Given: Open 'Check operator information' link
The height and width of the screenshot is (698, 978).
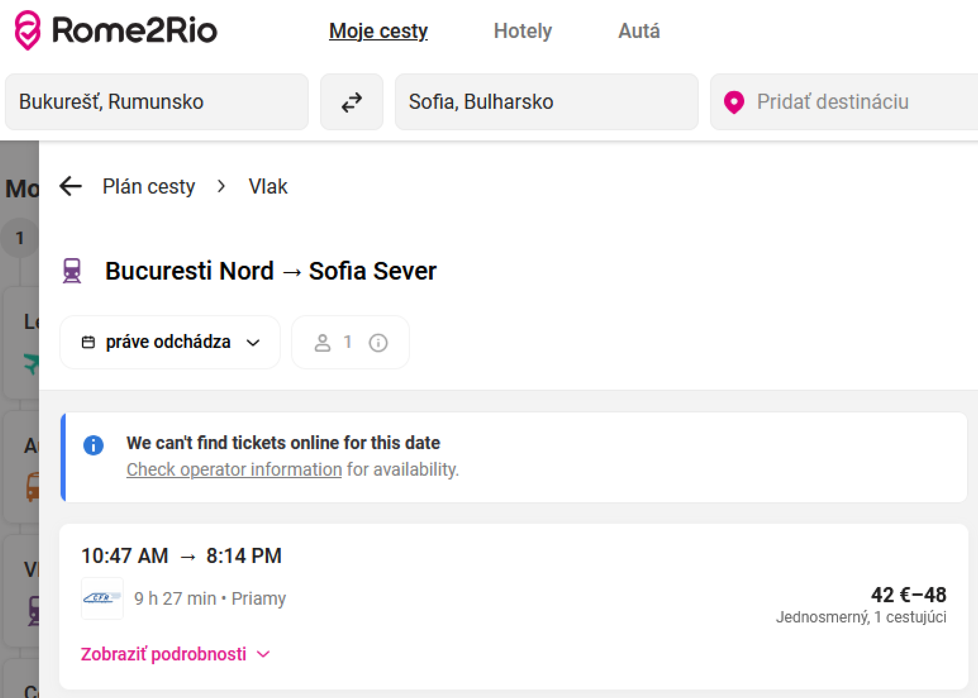Looking at the screenshot, I should point(234,469).
